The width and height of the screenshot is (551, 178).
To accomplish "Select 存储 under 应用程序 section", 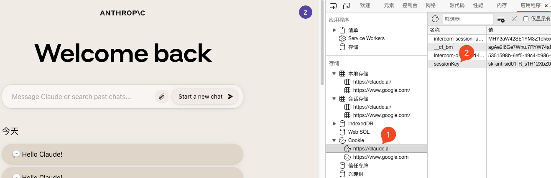I will [353, 47].
